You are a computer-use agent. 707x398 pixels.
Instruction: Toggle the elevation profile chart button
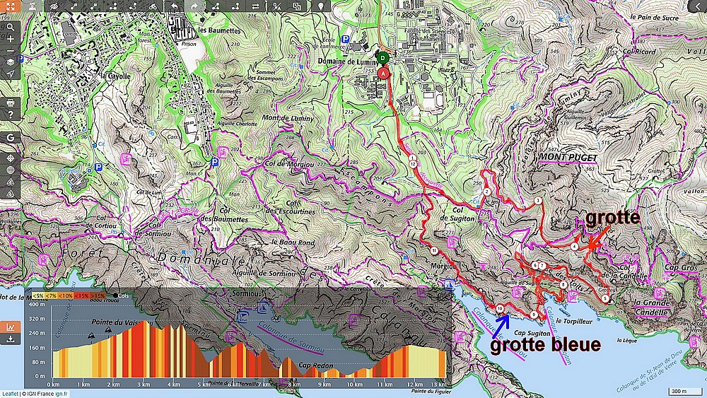pyautogui.click(x=11, y=327)
